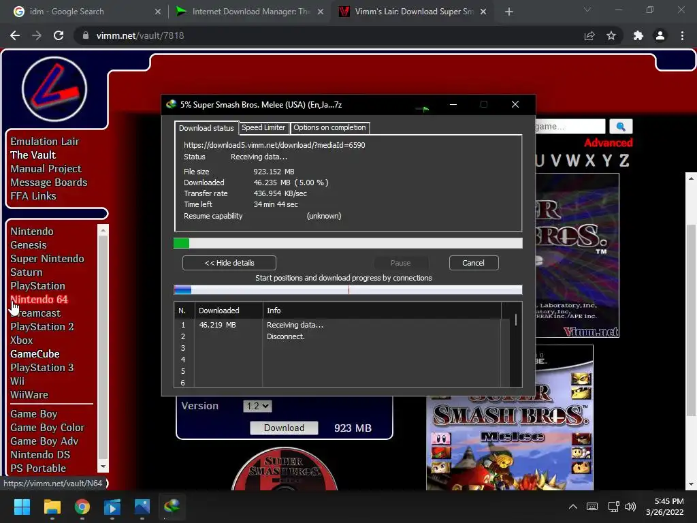The image size is (697, 523).
Task: Click the Download 923 MB button
Action: tap(284, 428)
